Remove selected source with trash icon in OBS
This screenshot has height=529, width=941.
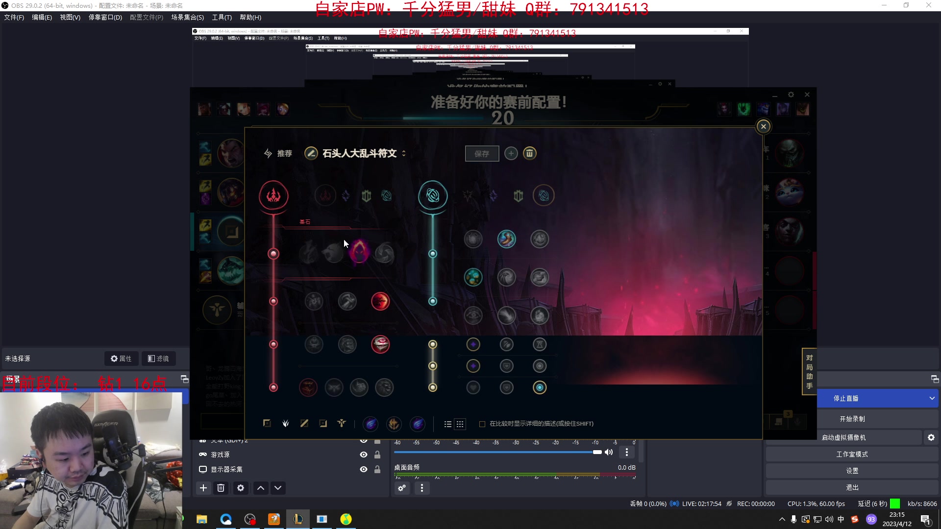click(221, 488)
